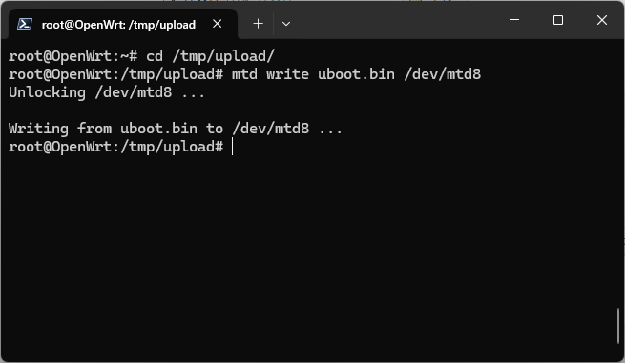
Task: Click the cd /tmp/upload/ command text
Action: click(210, 56)
